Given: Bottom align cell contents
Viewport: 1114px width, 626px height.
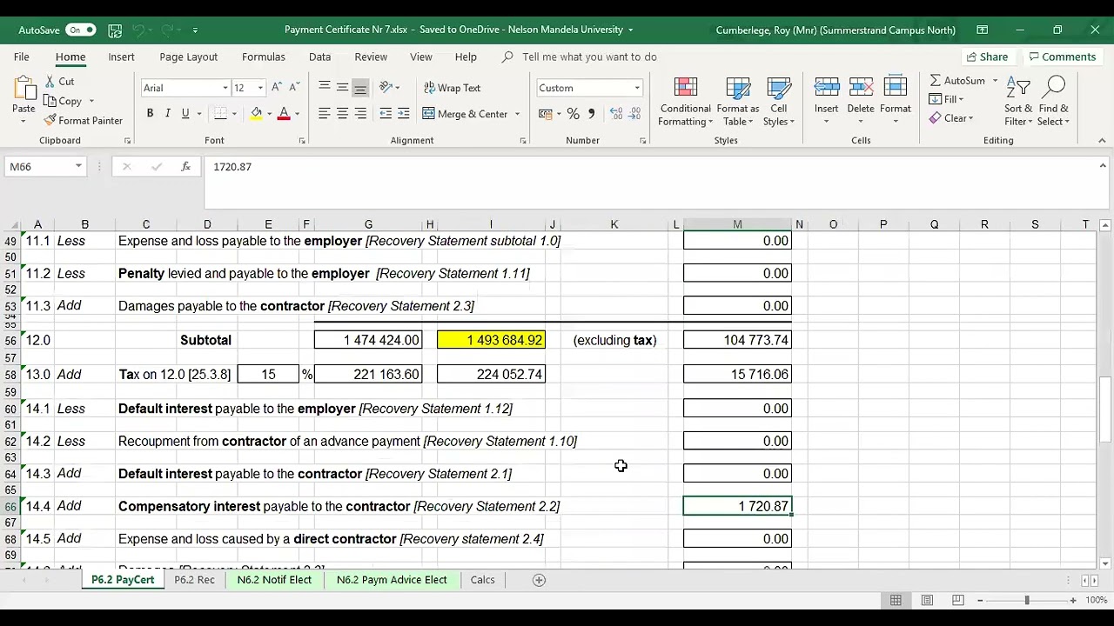Looking at the screenshot, I should [x=360, y=87].
